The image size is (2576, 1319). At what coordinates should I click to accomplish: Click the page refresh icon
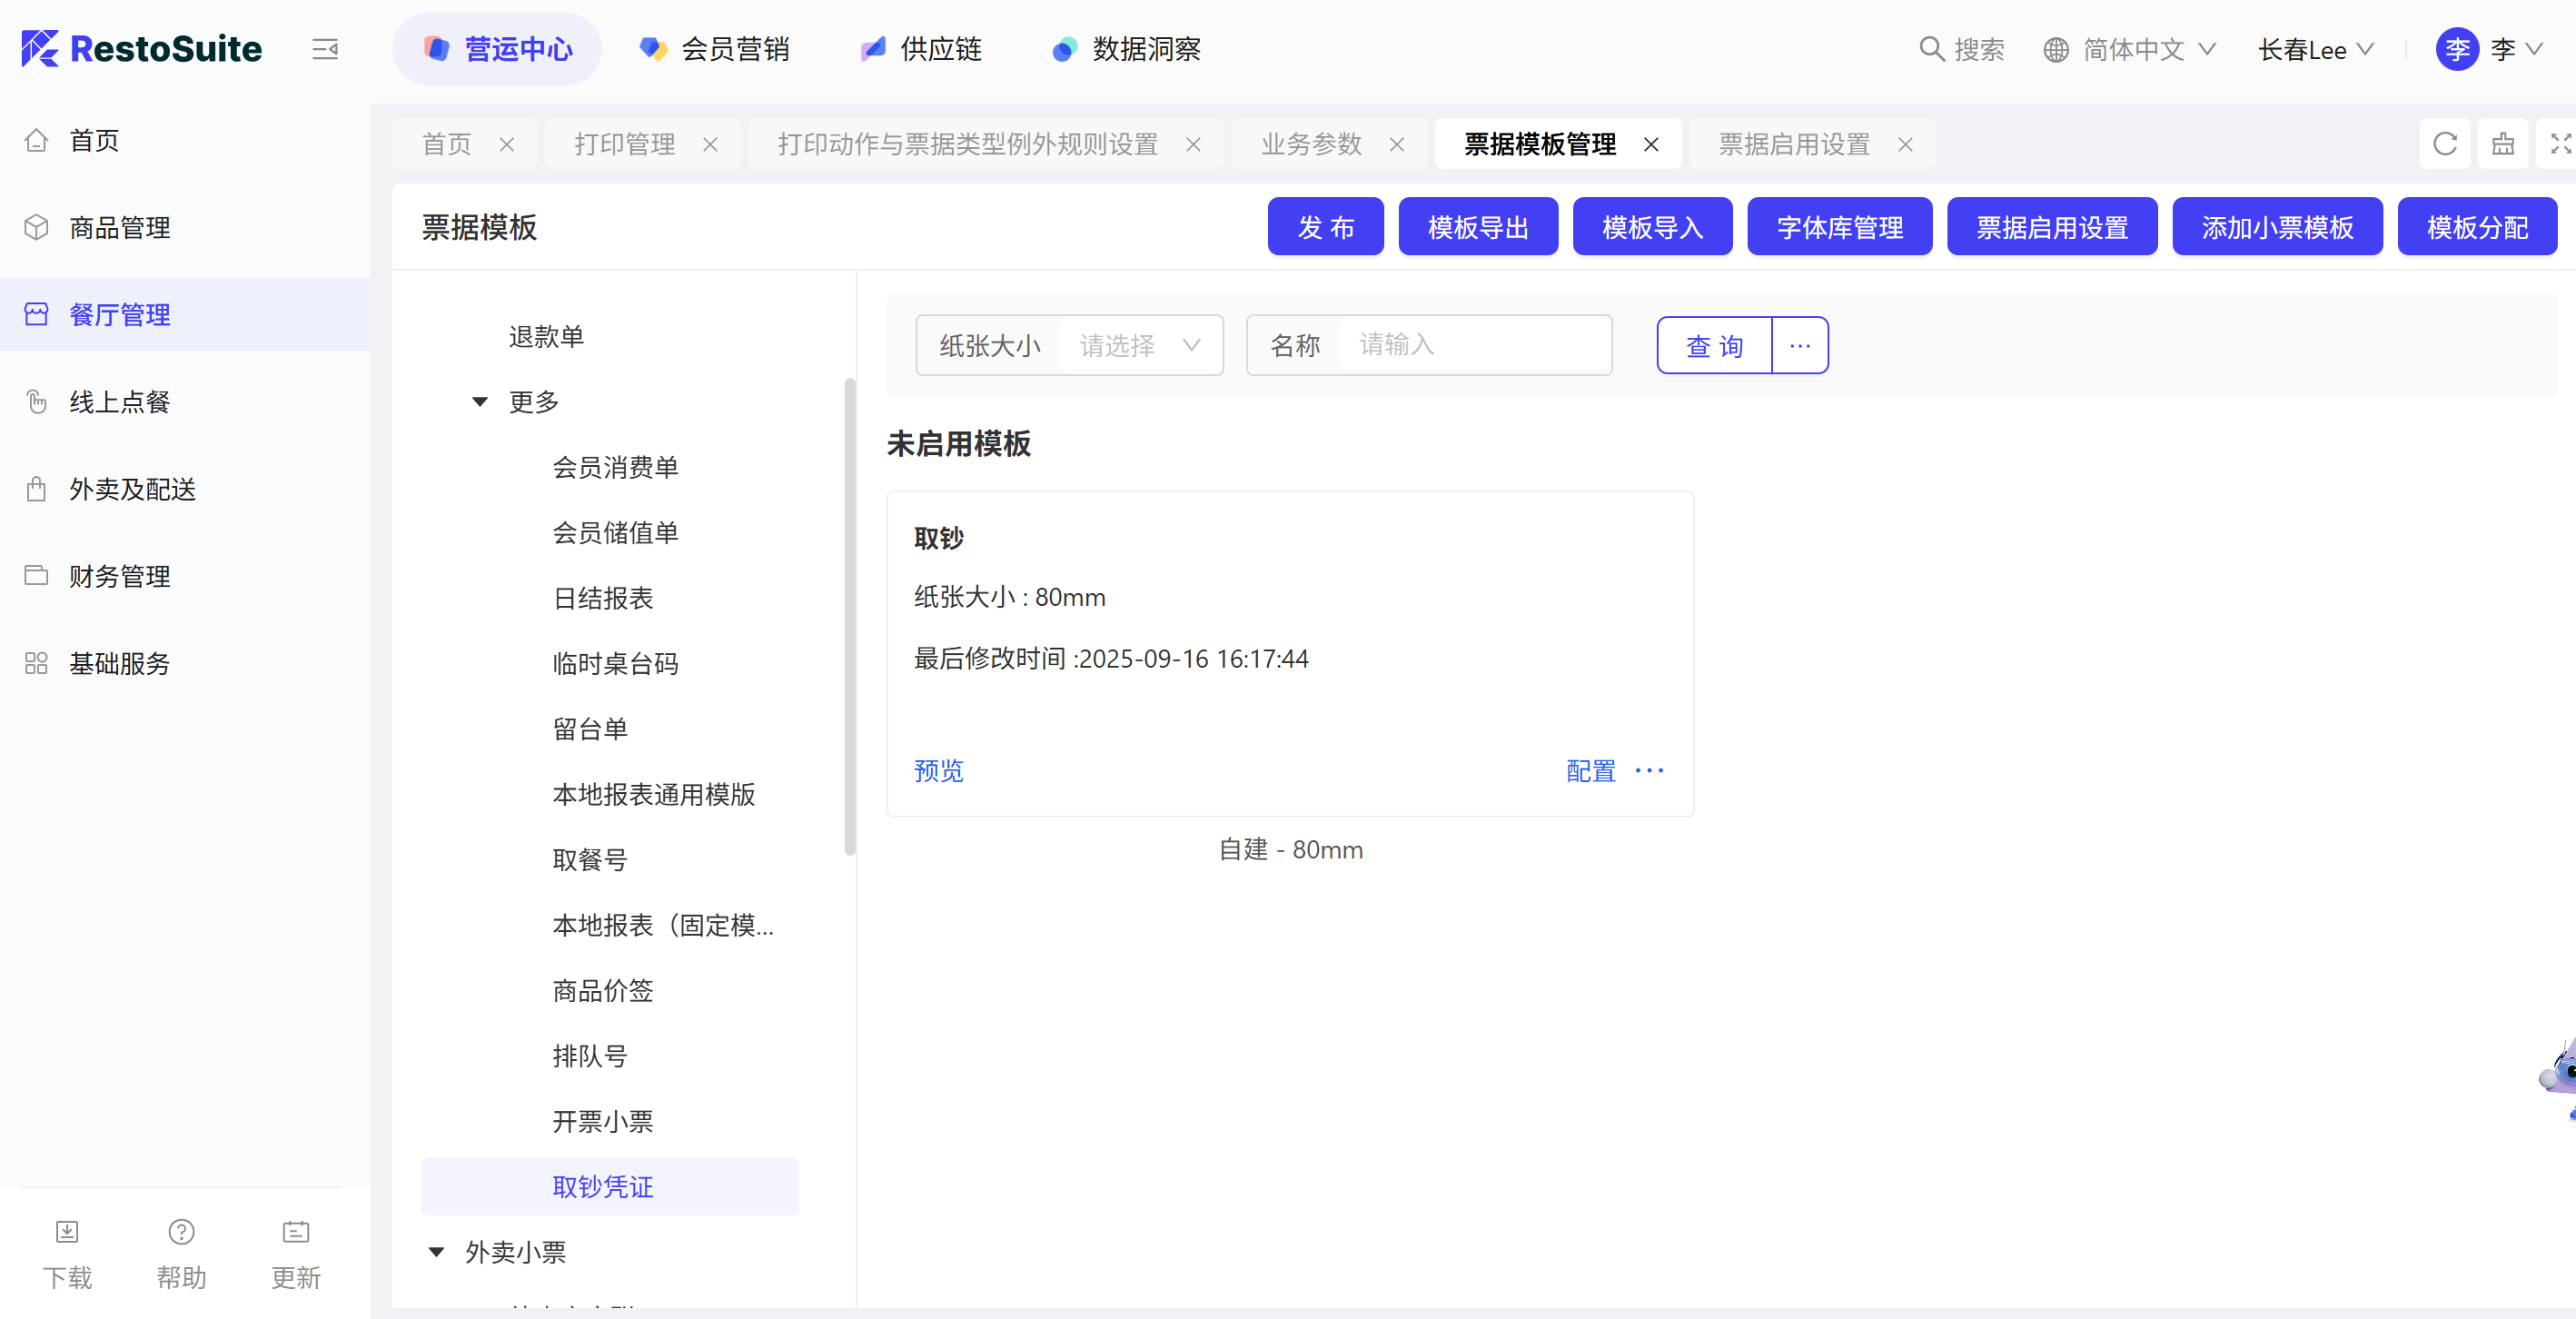tap(2444, 144)
